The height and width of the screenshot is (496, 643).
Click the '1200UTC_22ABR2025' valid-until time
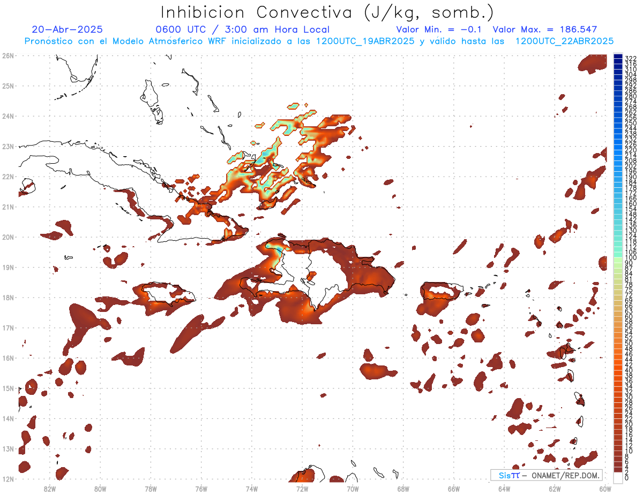click(x=564, y=41)
